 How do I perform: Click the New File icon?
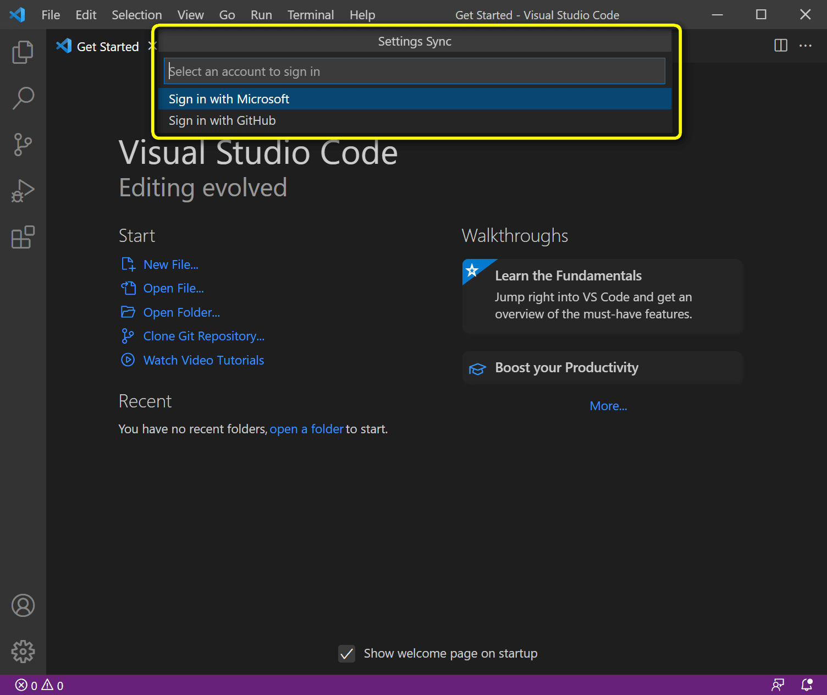[128, 264]
